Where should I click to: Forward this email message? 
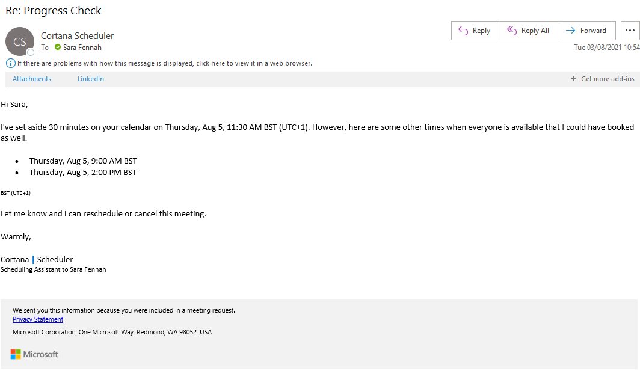coord(586,31)
